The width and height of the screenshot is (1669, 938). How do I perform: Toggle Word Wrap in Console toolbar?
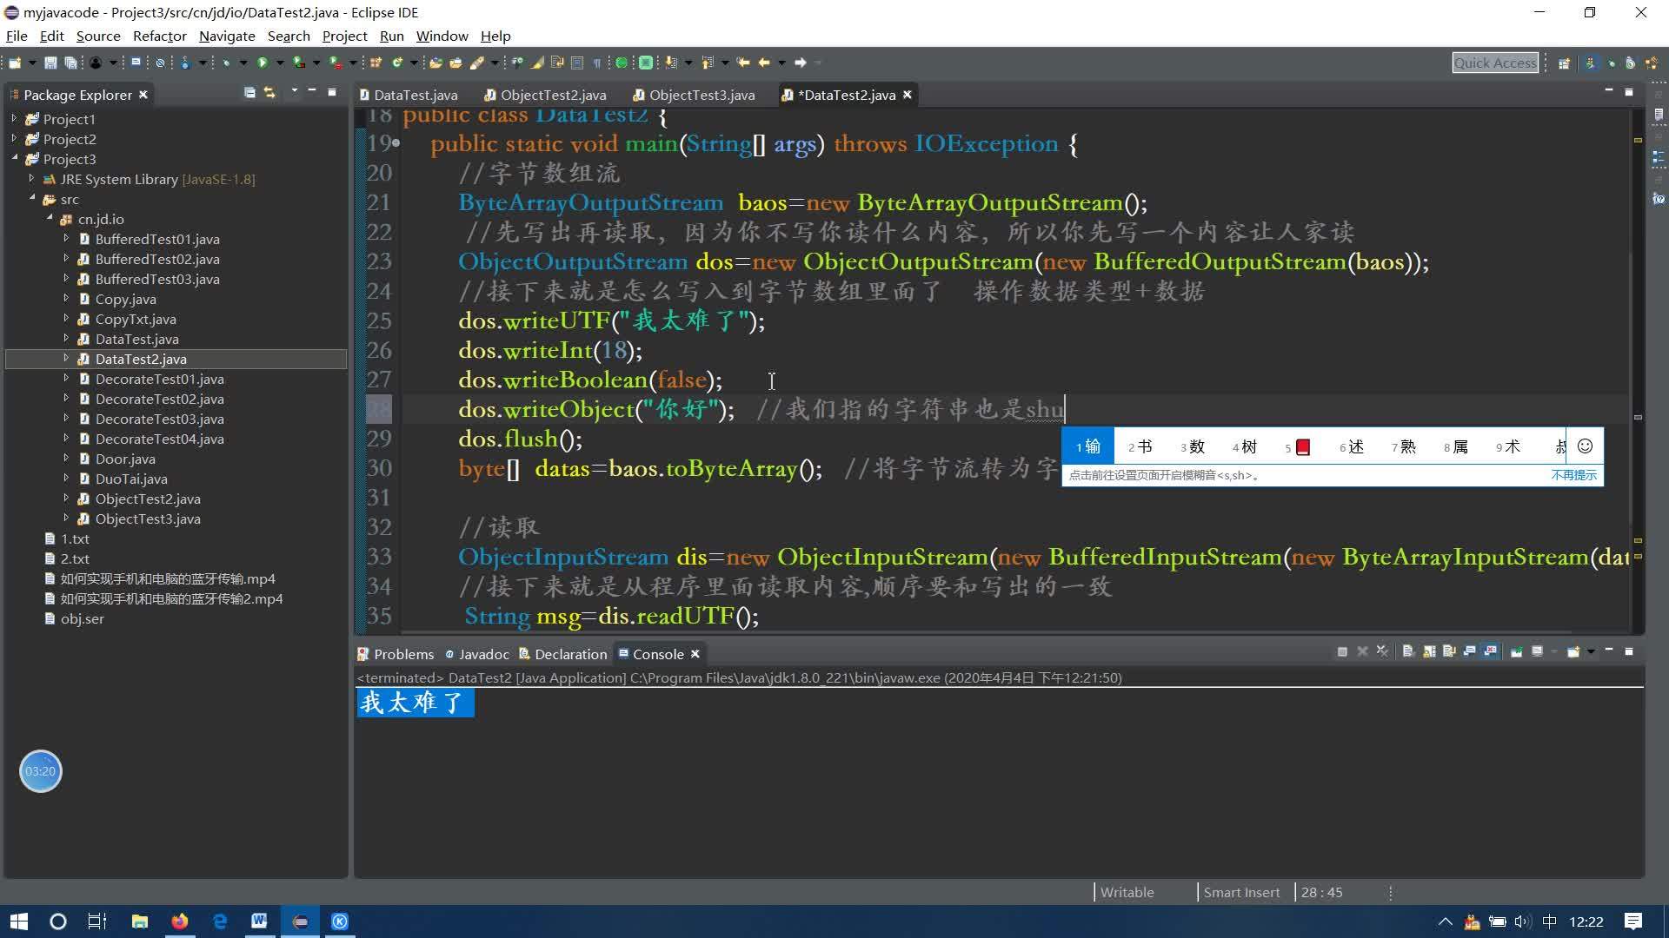click(1449, 651)
